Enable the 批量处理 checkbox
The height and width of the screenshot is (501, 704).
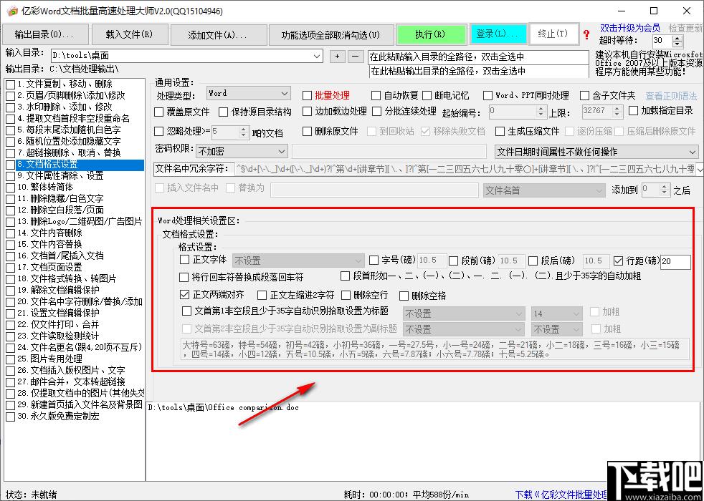[307, 95]
